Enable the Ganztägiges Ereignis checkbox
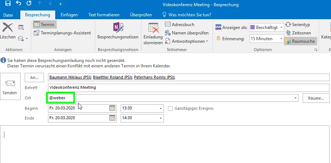Screen dimensions: 331x163 click(x=170, y=108)
